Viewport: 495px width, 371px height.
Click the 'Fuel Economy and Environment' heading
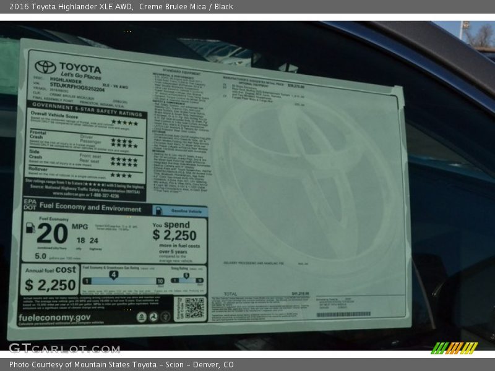click(90, 207)
